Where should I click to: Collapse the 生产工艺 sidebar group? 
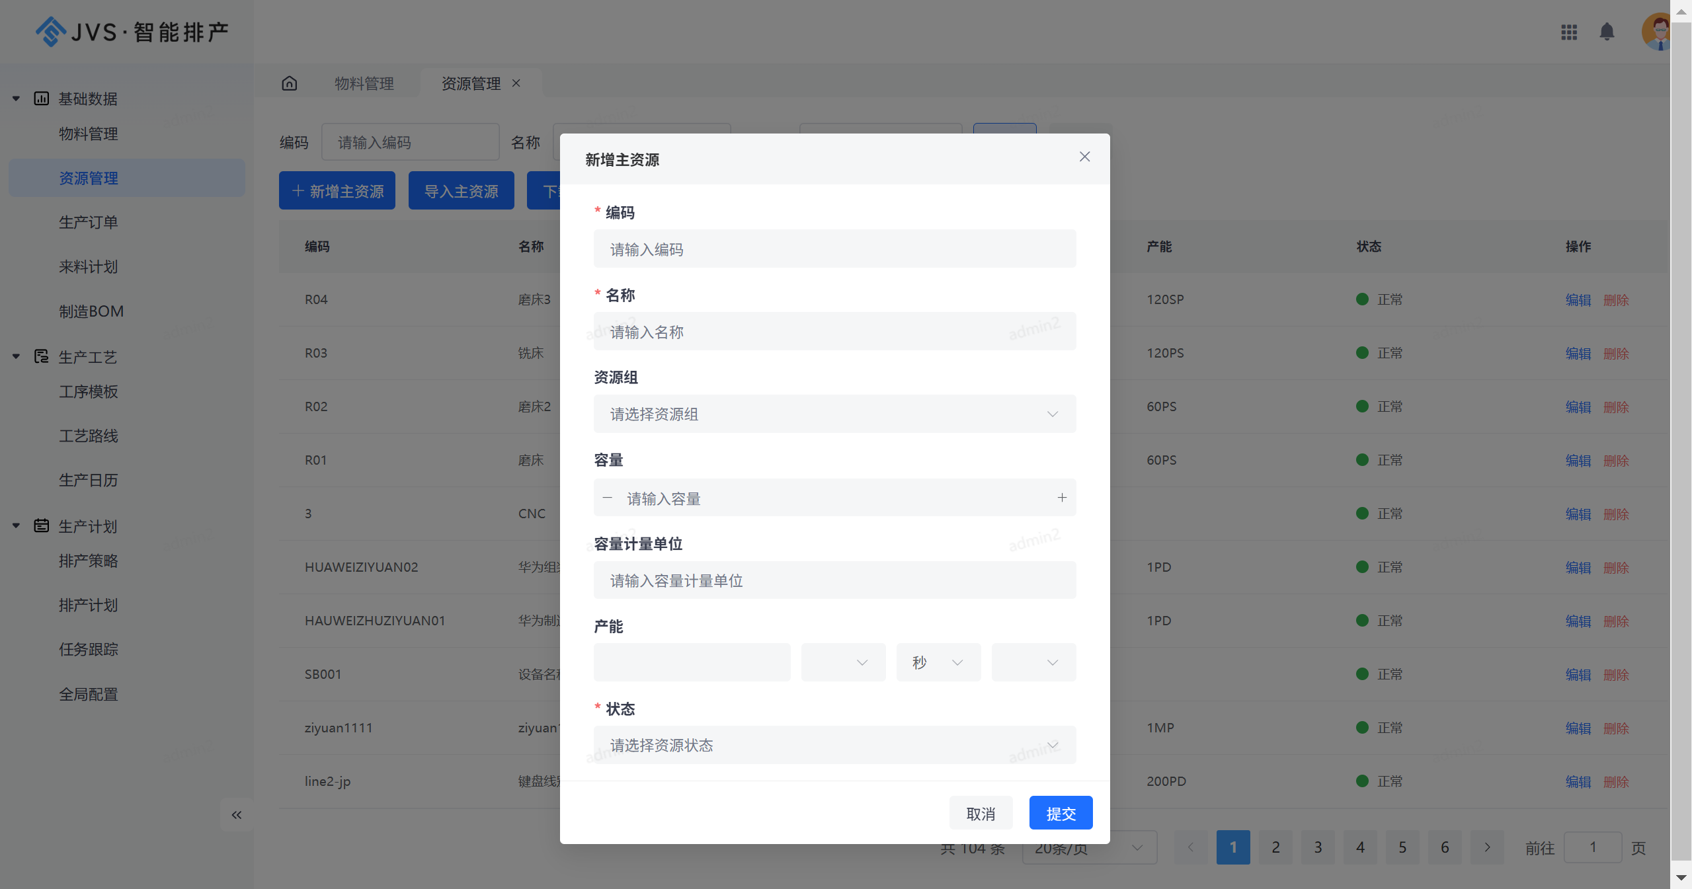16,357
